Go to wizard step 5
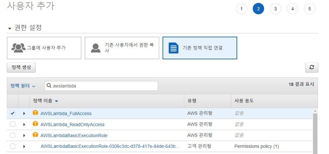The width and height of the screenshot is (329, 154). 310,9
